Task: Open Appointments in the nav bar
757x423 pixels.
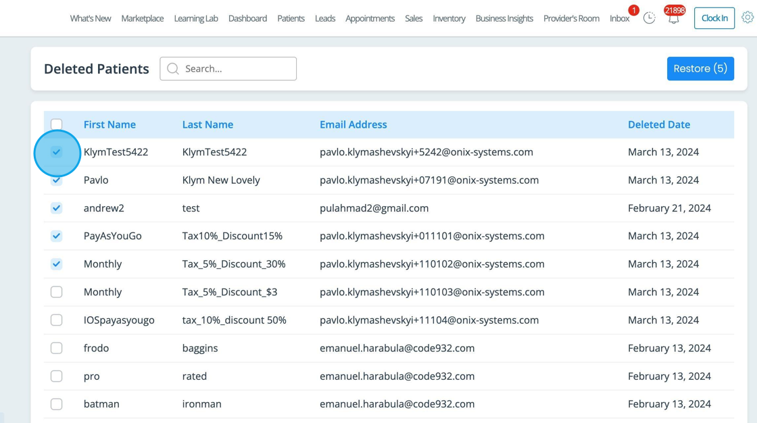Action: coord(370,18)
